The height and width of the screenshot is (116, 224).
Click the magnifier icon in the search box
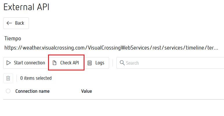pyautogui.click(x=122, y=63)
